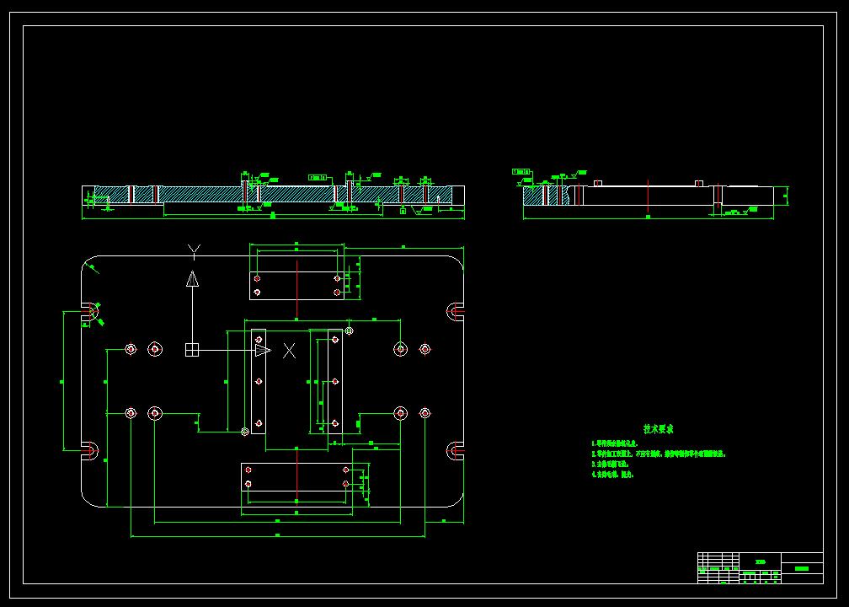This screenshot has width=849, height=607.
Task: Click the X axis label
Action: (x=290, y=352)
